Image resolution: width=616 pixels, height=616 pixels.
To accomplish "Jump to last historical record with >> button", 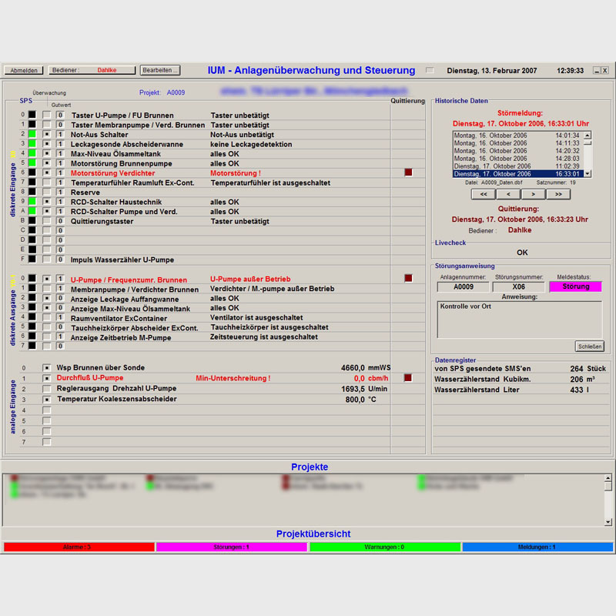I will pos(557,194).
